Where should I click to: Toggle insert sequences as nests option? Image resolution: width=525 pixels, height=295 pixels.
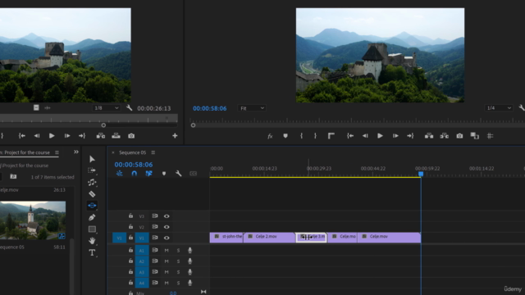coord(120,173)
